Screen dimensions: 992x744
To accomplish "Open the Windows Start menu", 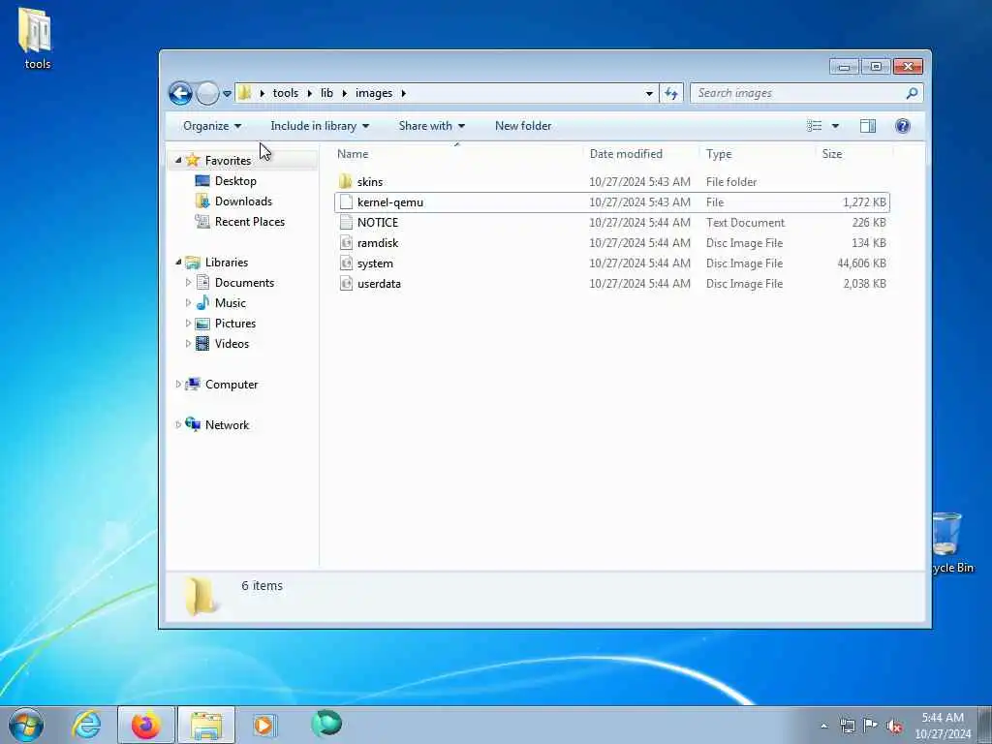I will tap(26, 725).
